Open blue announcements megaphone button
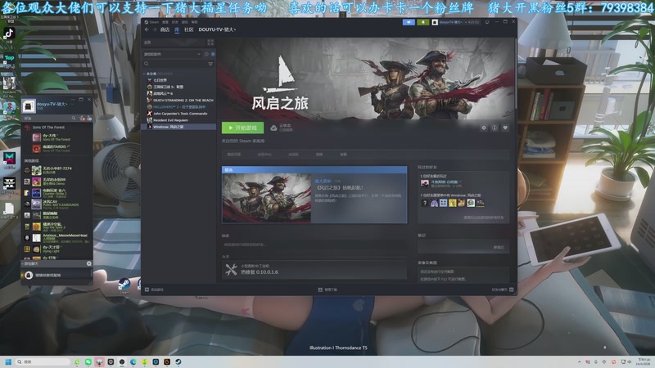This screenshot has height=368, width=655. click(x=409, y=22)
